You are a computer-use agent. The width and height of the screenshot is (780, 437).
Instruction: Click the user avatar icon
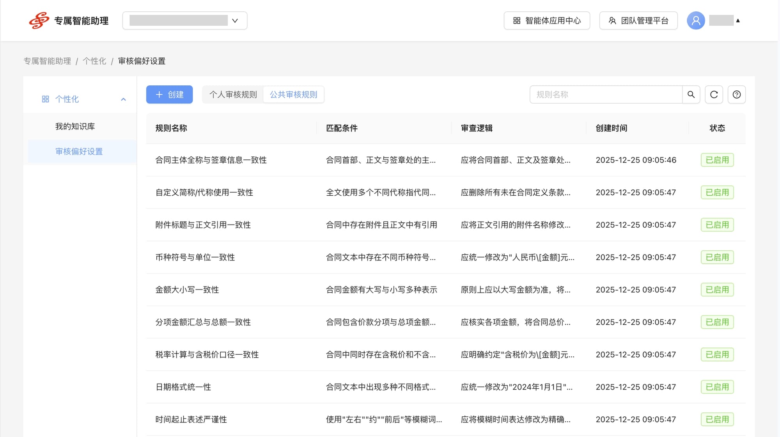coord(696,21)
